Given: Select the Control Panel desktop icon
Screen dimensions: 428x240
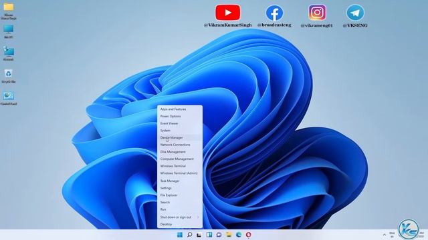Looking at the screenshot, I should point(9,98).
